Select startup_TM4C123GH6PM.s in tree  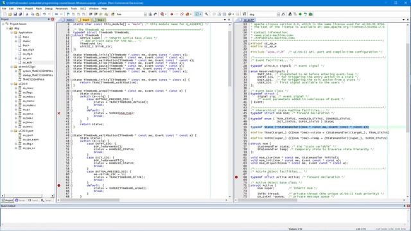pos(37,75)
